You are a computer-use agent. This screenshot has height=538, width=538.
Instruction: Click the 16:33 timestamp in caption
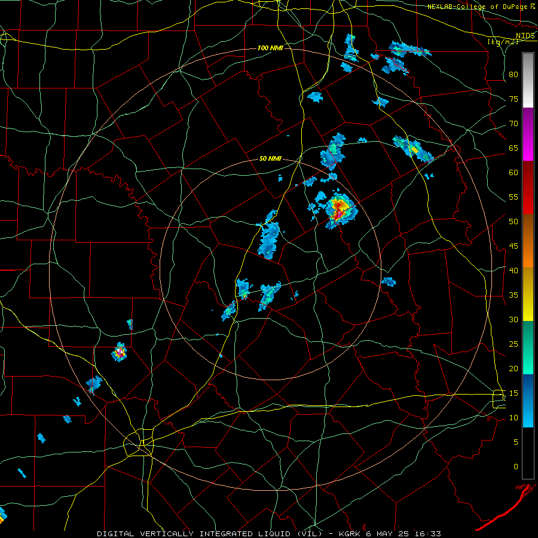[x=427, y=534]
